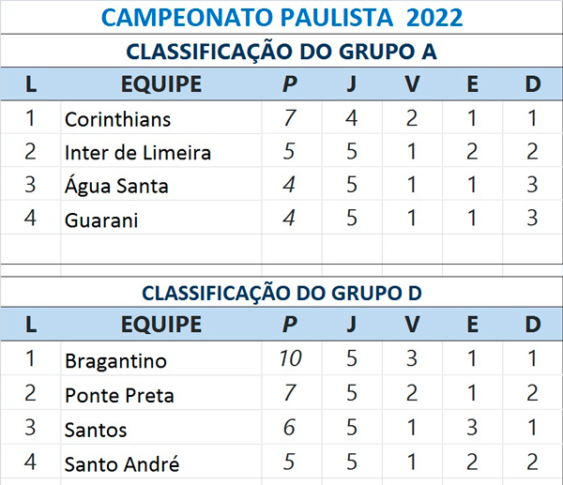
Task: Click the Santos team cell
Action: (96, 430)
